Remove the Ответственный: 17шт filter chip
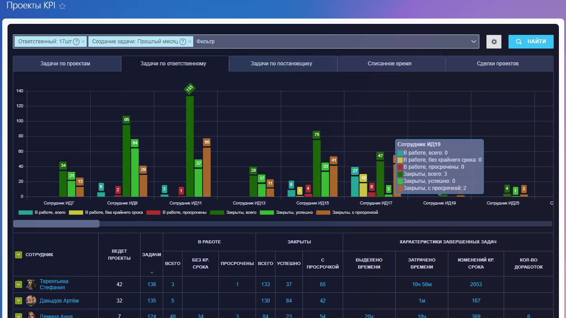Image resolution: width=566 pixels, height=318 pixels. 83,42
